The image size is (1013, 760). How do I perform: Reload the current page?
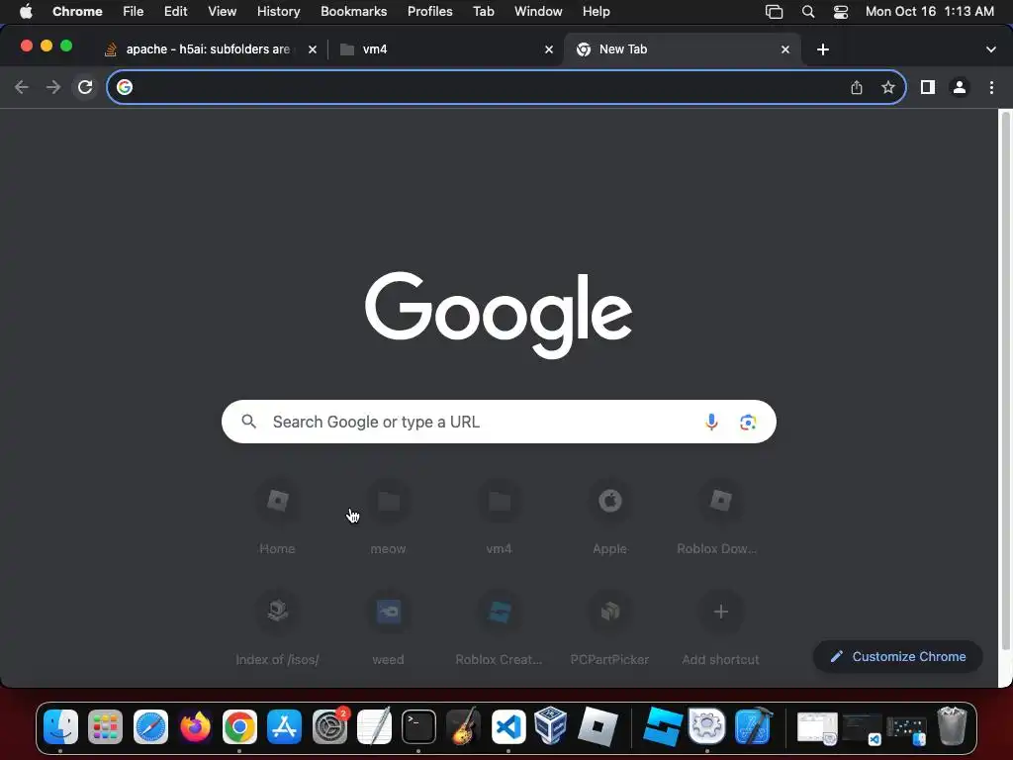click(85, 87)
